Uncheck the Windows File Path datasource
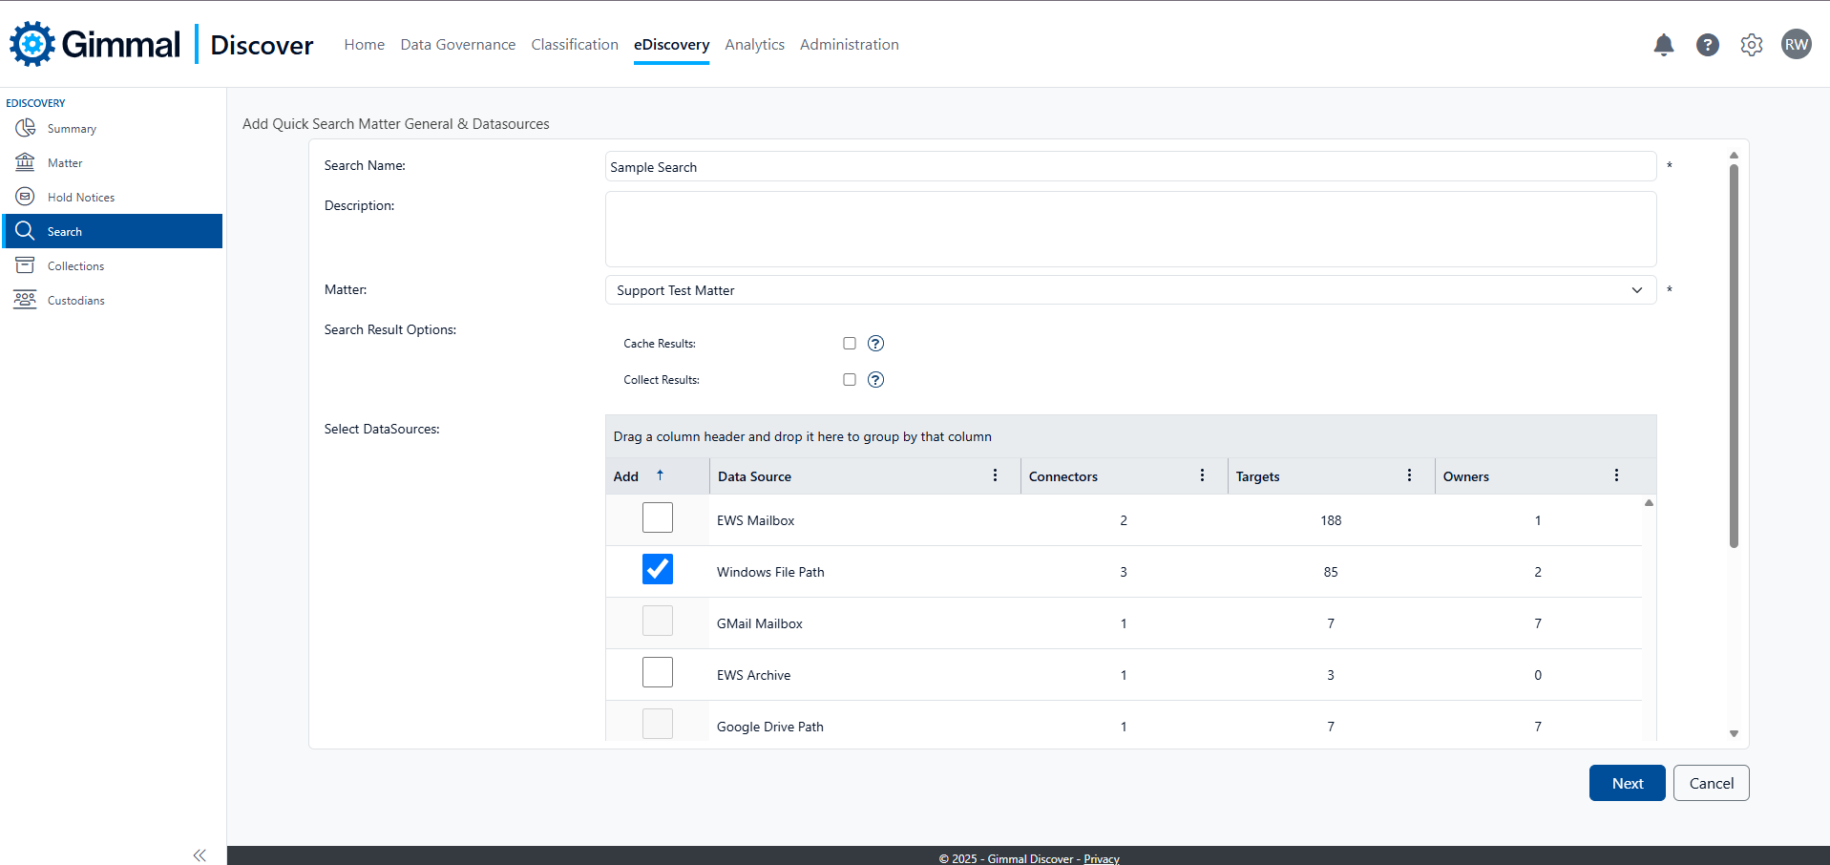 point(658,569)
